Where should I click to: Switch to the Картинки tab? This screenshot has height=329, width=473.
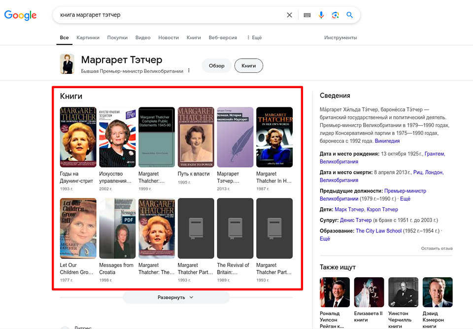[88, 38]
